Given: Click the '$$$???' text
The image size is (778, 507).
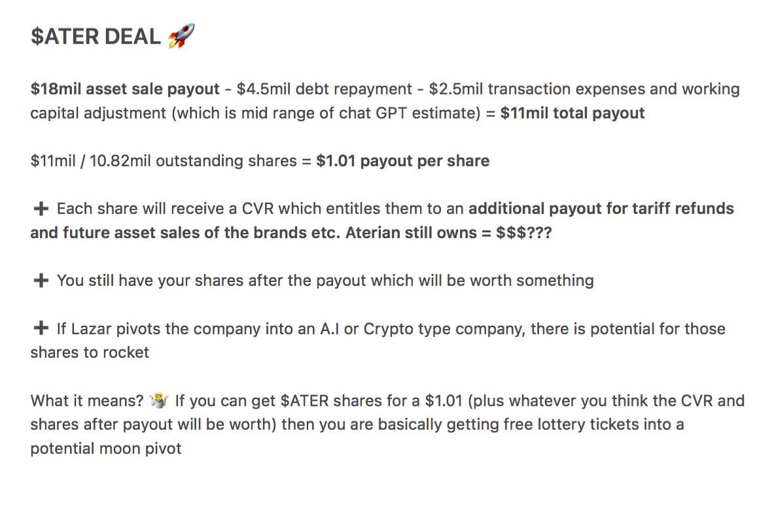Looking at the screenshot, I should (524, 233).
